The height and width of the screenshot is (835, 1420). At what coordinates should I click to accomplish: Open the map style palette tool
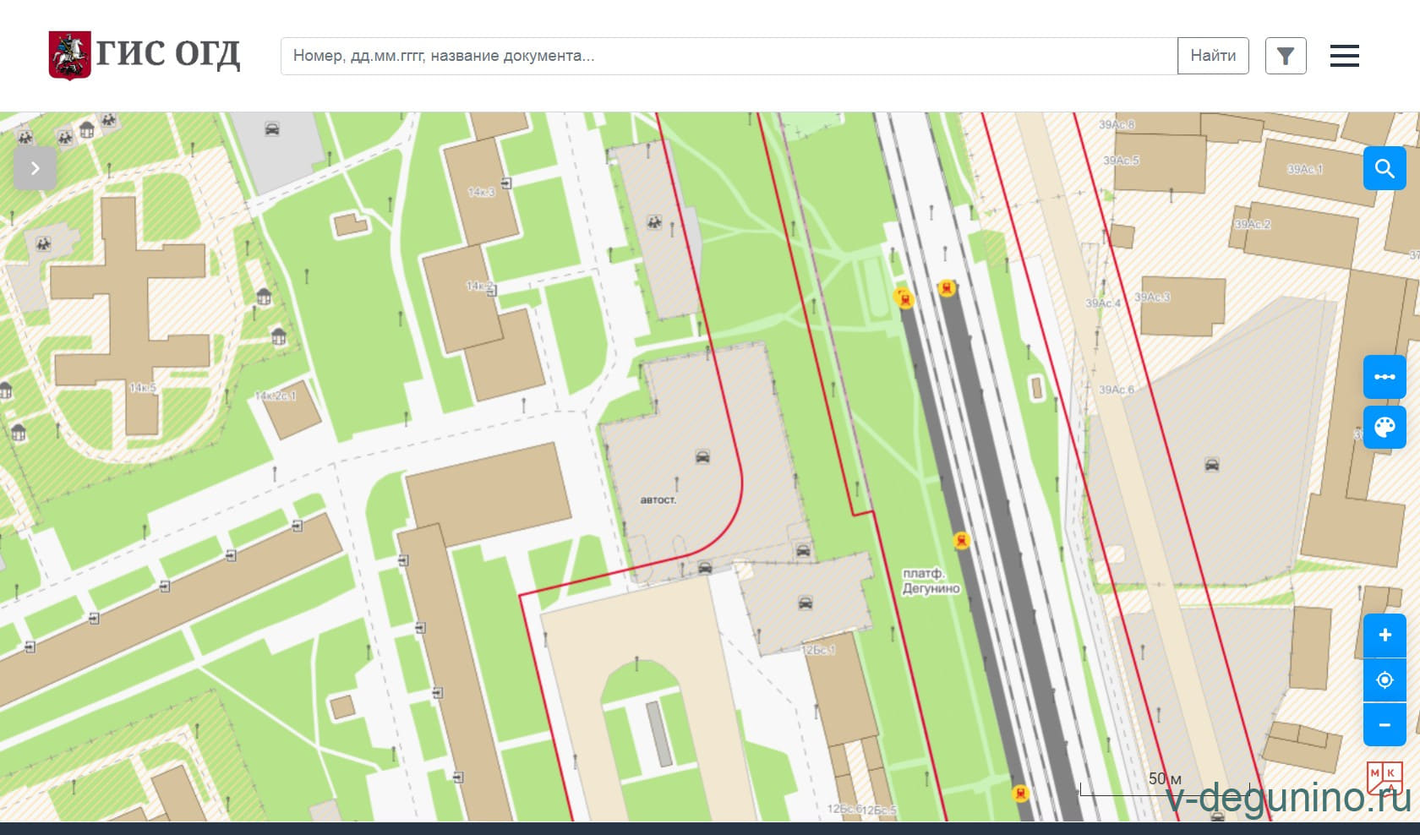(1384, 428)
